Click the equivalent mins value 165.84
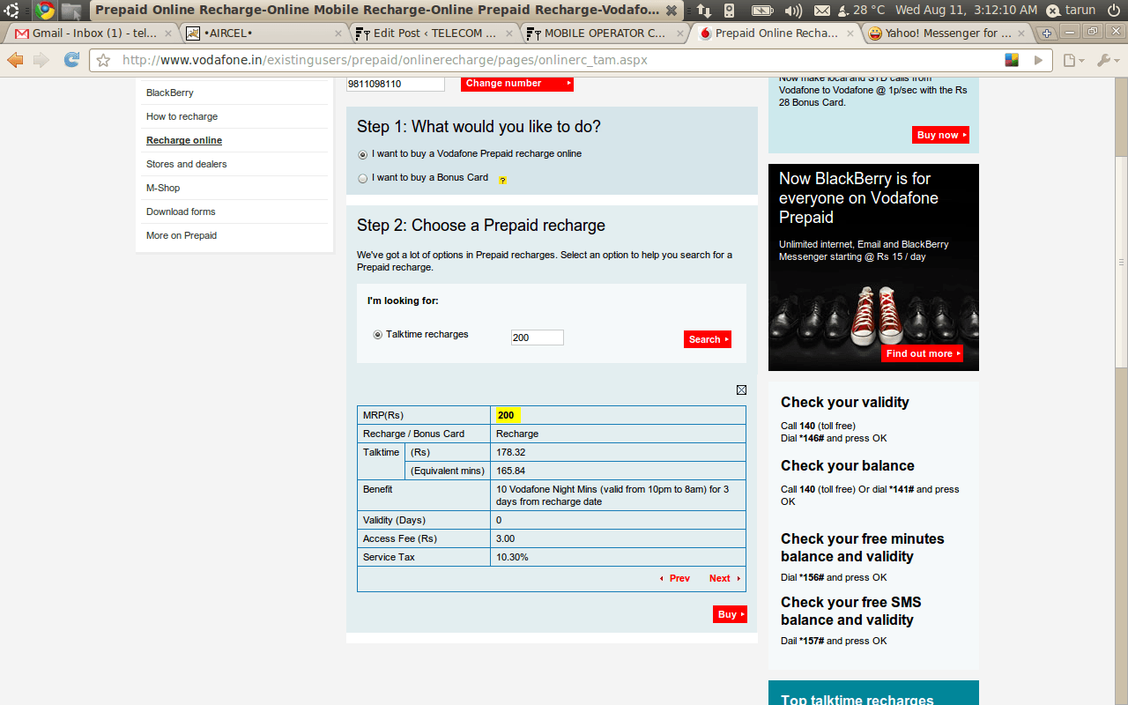 click(510, 471)
